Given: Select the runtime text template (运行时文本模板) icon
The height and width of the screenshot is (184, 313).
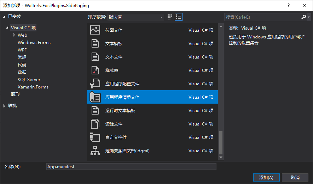Looking at the screenshot, I should 95,111.
